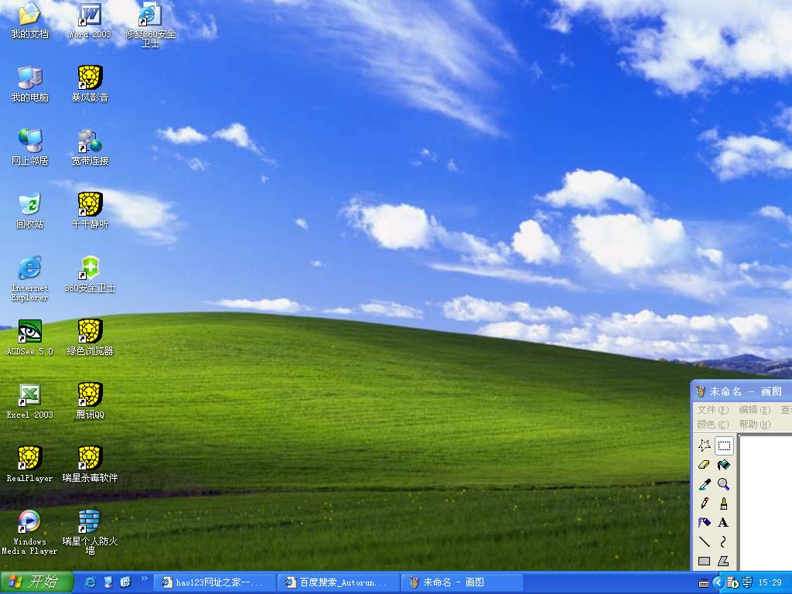The image size is (792, 594).
Task: Activate the 未命名 - 画图 taskbar button
Action: pos(462,582)
